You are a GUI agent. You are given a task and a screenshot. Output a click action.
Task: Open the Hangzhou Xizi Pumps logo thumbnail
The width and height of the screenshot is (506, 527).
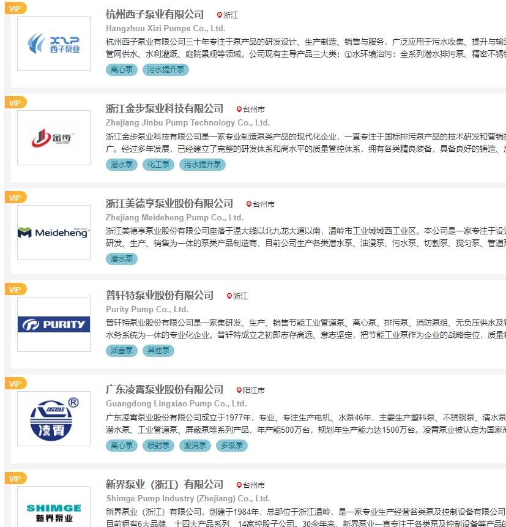click(54, 43)
